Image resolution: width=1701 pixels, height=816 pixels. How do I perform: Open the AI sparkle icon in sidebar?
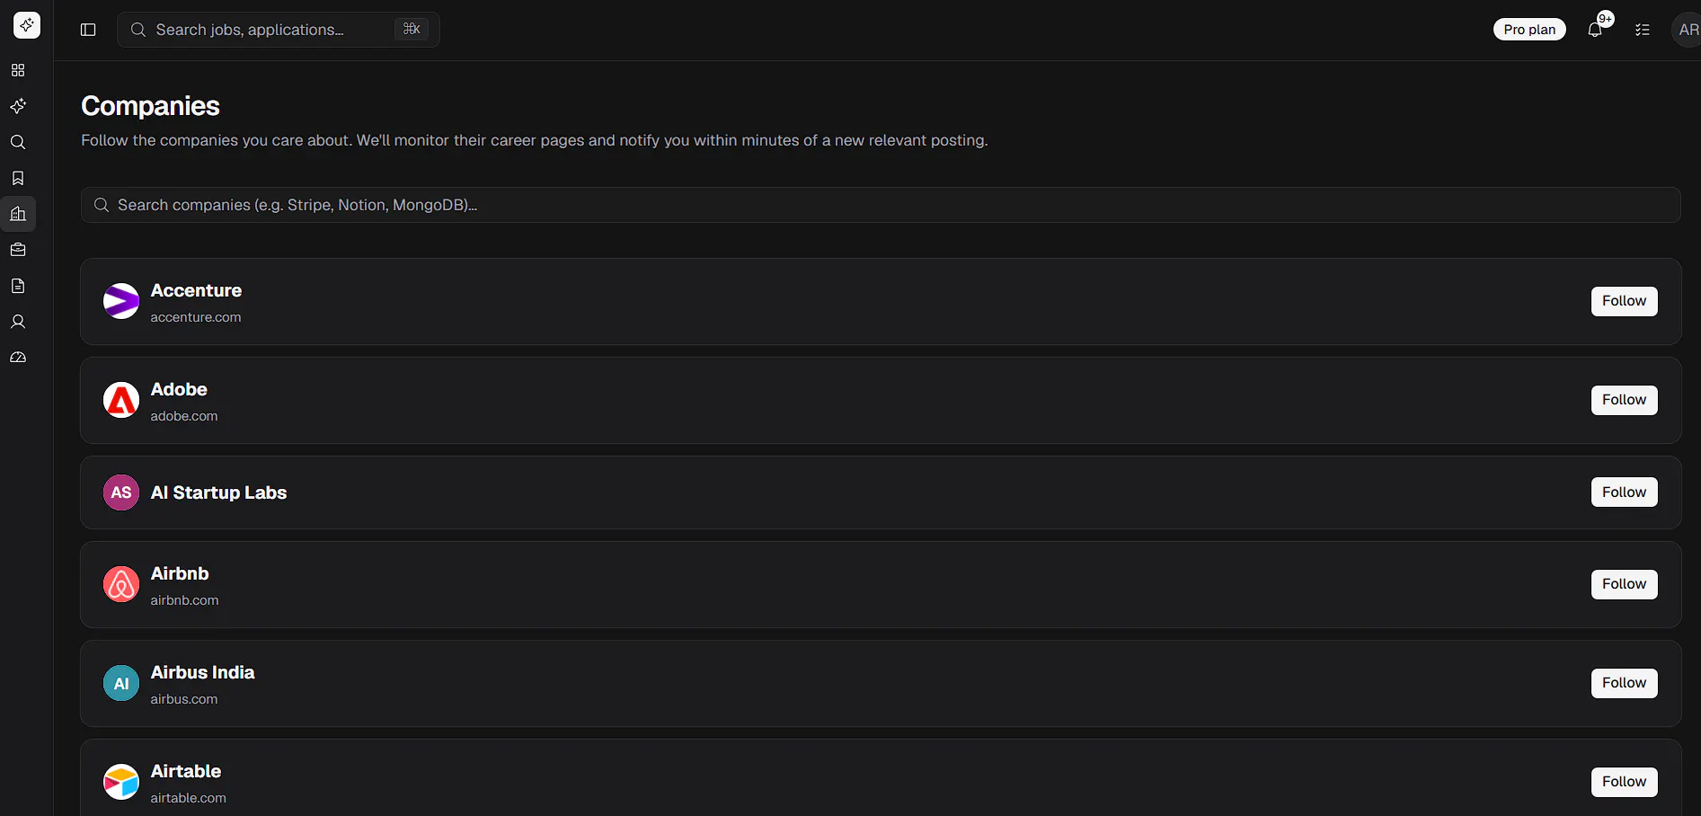click(x=18, y=106)
